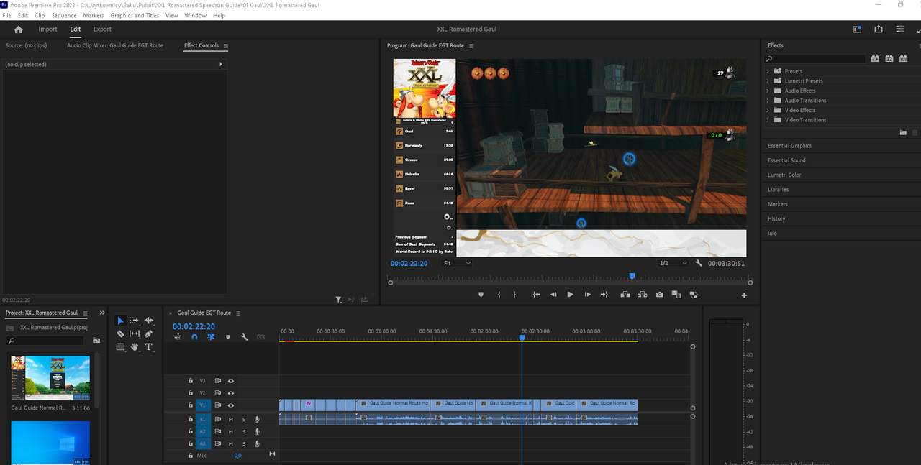Expand the Audio Effects folder

pyautogui.click(x=768, y=91)
